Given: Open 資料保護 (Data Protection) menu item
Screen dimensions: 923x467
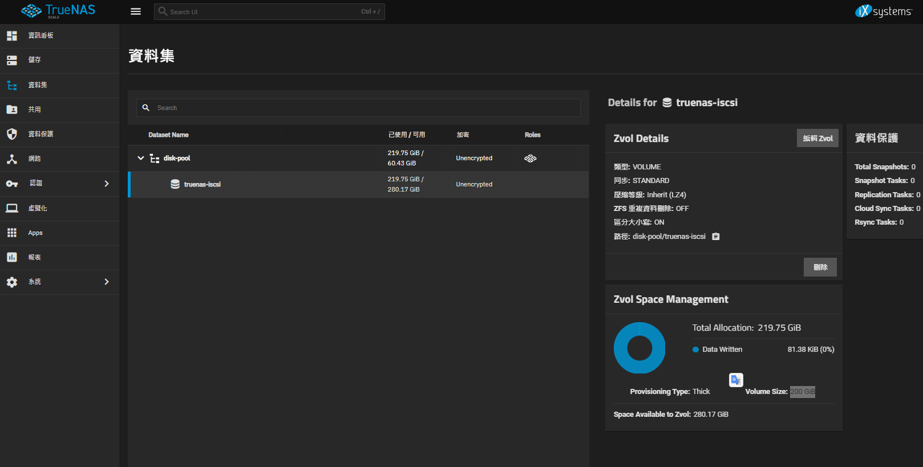Looking at the screenshot, I should (41, 134).
